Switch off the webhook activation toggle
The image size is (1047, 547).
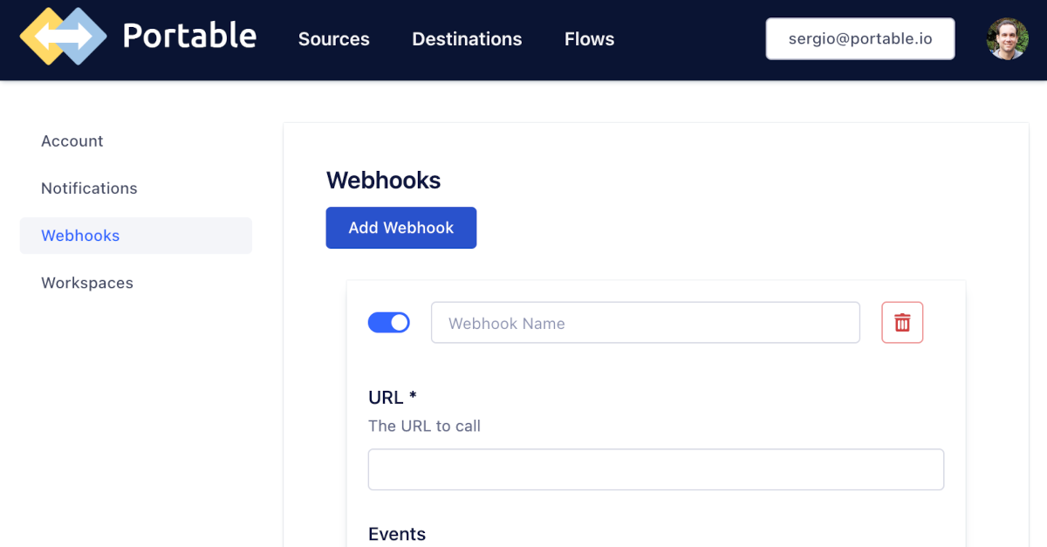pyautogui.click(x=388, y=322)
